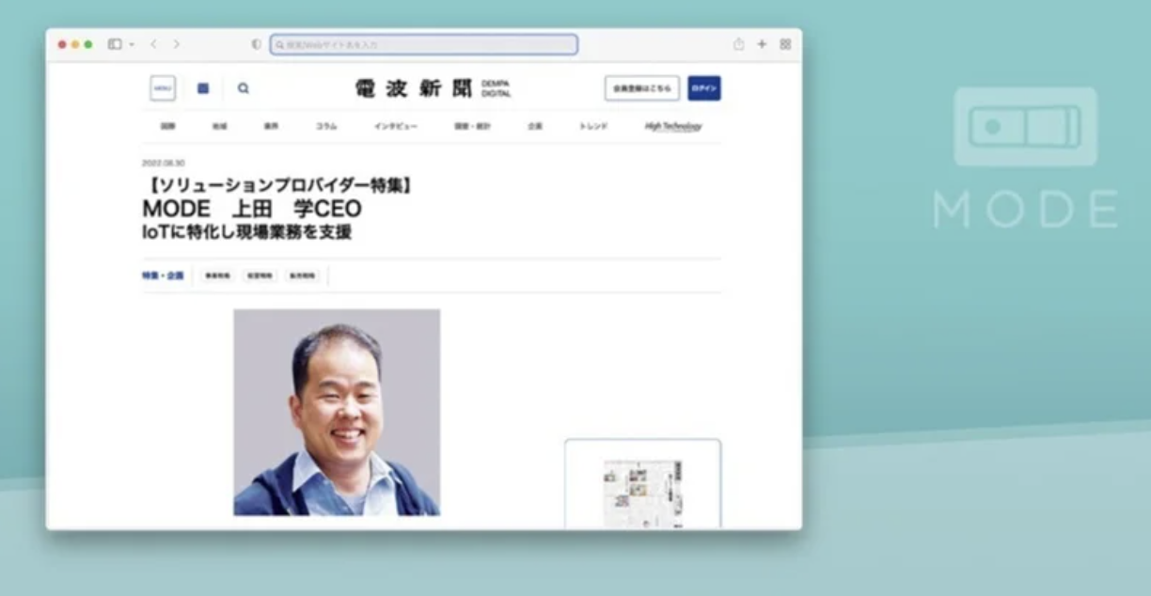Click the member registration button

pyautogui.click(x=642, y=88)
